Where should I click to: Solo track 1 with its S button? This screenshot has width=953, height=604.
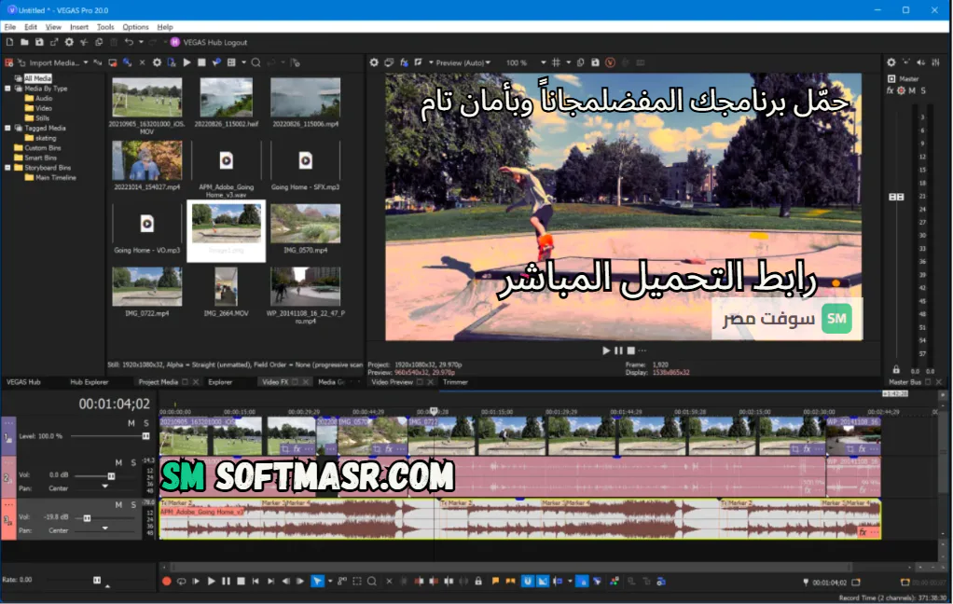pyautogui.click(x=145, y=423)
